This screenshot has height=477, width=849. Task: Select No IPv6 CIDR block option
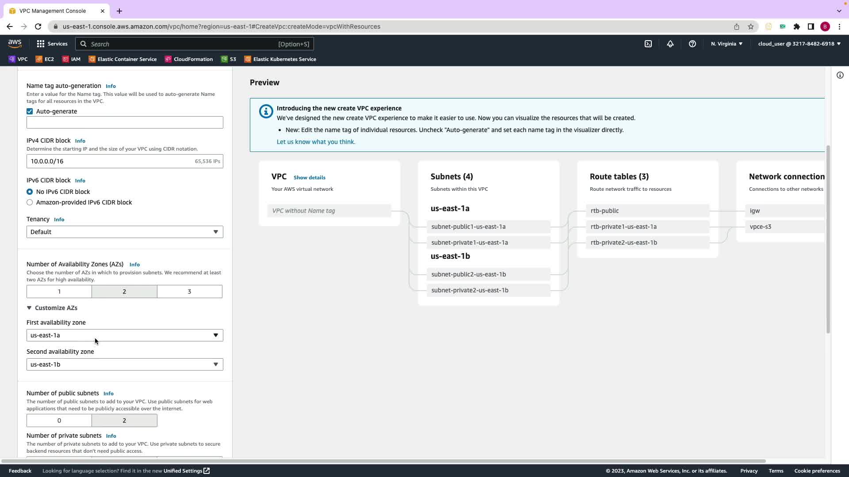coord(30,192)
